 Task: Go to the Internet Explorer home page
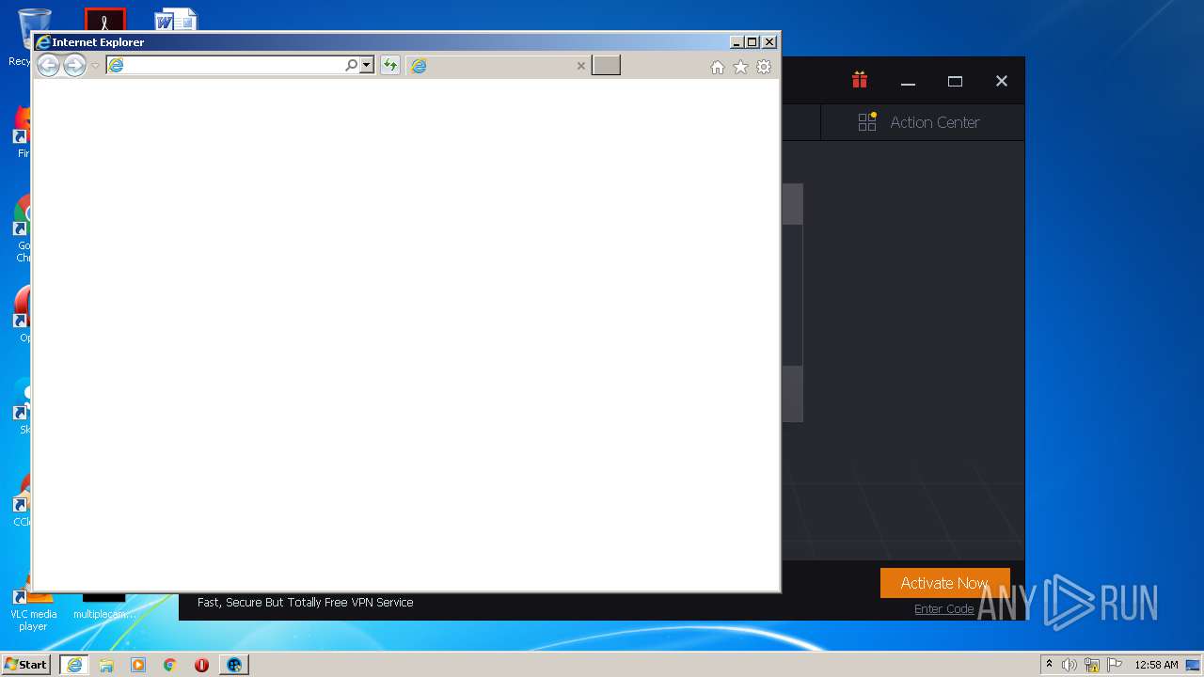(x=718, y=67)
